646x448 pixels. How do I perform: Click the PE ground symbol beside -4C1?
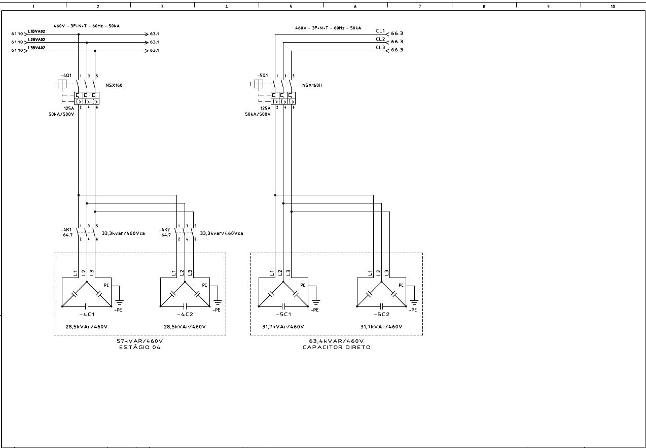[120, 301]
